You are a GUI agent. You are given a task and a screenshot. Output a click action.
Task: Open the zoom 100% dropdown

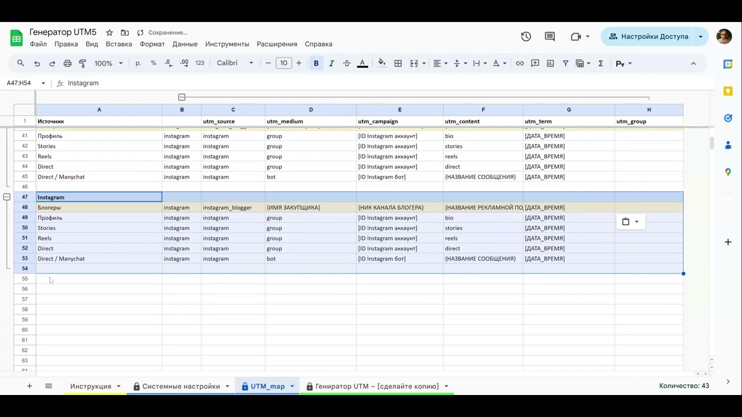pyautogui.click(x=108, y=63)
